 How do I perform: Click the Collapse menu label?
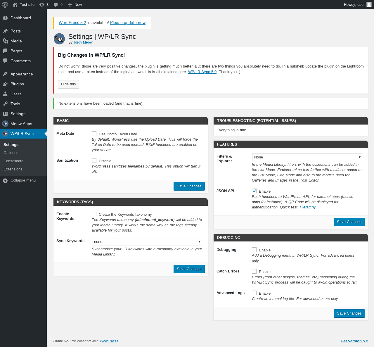(23, 180)
